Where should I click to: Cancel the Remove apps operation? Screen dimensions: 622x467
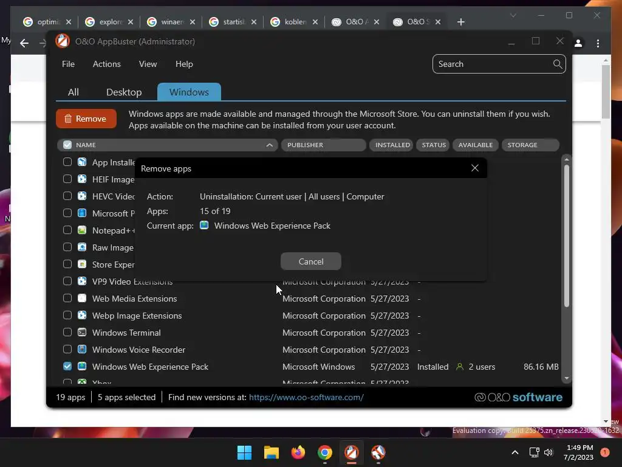310,261
